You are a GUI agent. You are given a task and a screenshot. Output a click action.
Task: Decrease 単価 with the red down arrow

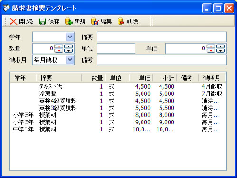[x=211, y=51]
